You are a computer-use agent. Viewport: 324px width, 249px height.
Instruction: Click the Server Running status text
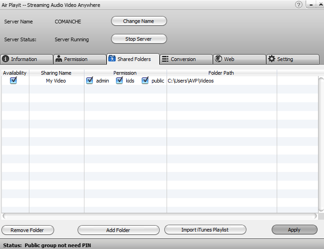pos(72,39)
